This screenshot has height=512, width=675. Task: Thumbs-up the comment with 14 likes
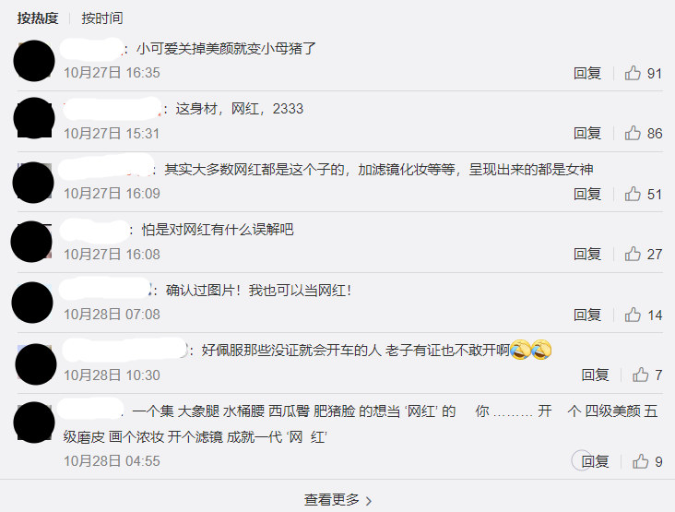[633, 315]
